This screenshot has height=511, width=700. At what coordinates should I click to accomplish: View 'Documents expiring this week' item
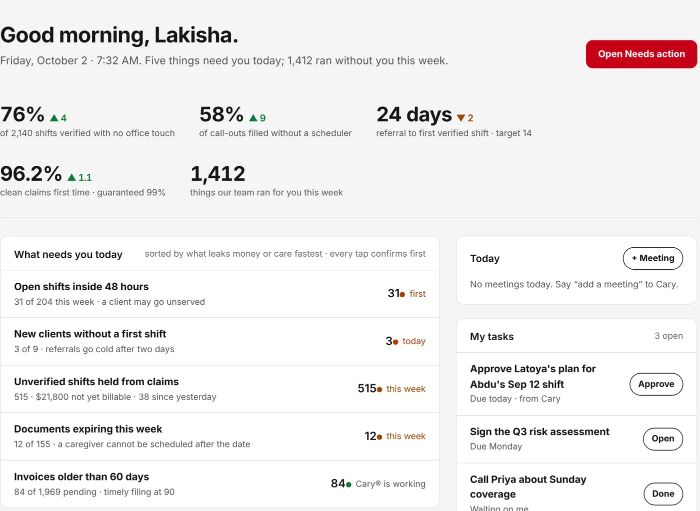(x=220, y=437)
